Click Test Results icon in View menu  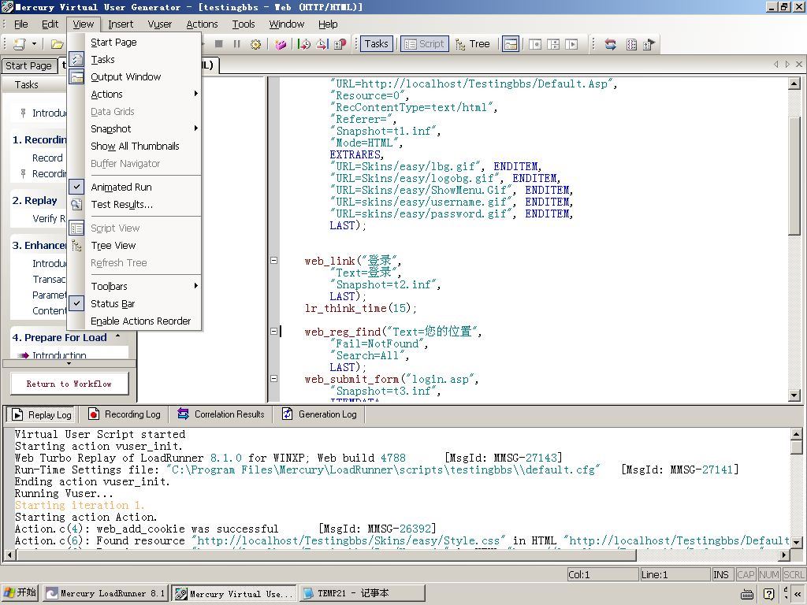(x=76, y=205)
